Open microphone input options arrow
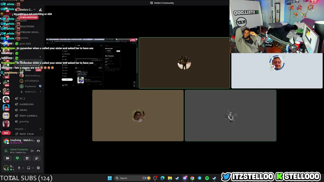This screenshot has height=182, width=324. tap(23, 168)
